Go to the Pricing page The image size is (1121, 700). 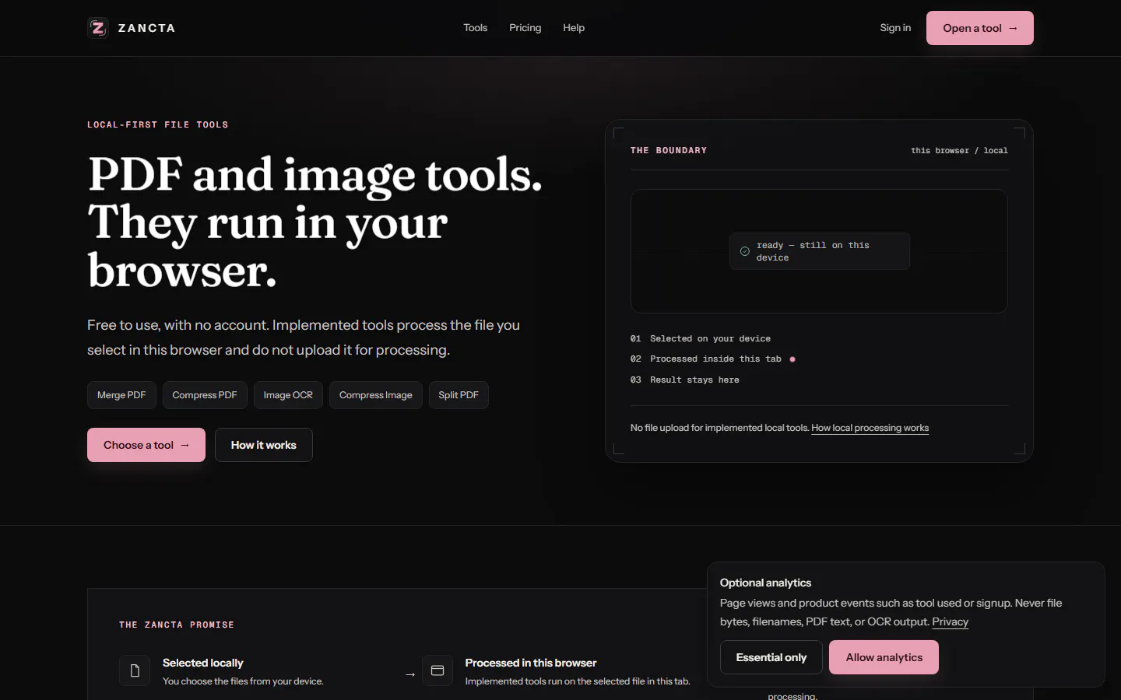coord(525,28)
